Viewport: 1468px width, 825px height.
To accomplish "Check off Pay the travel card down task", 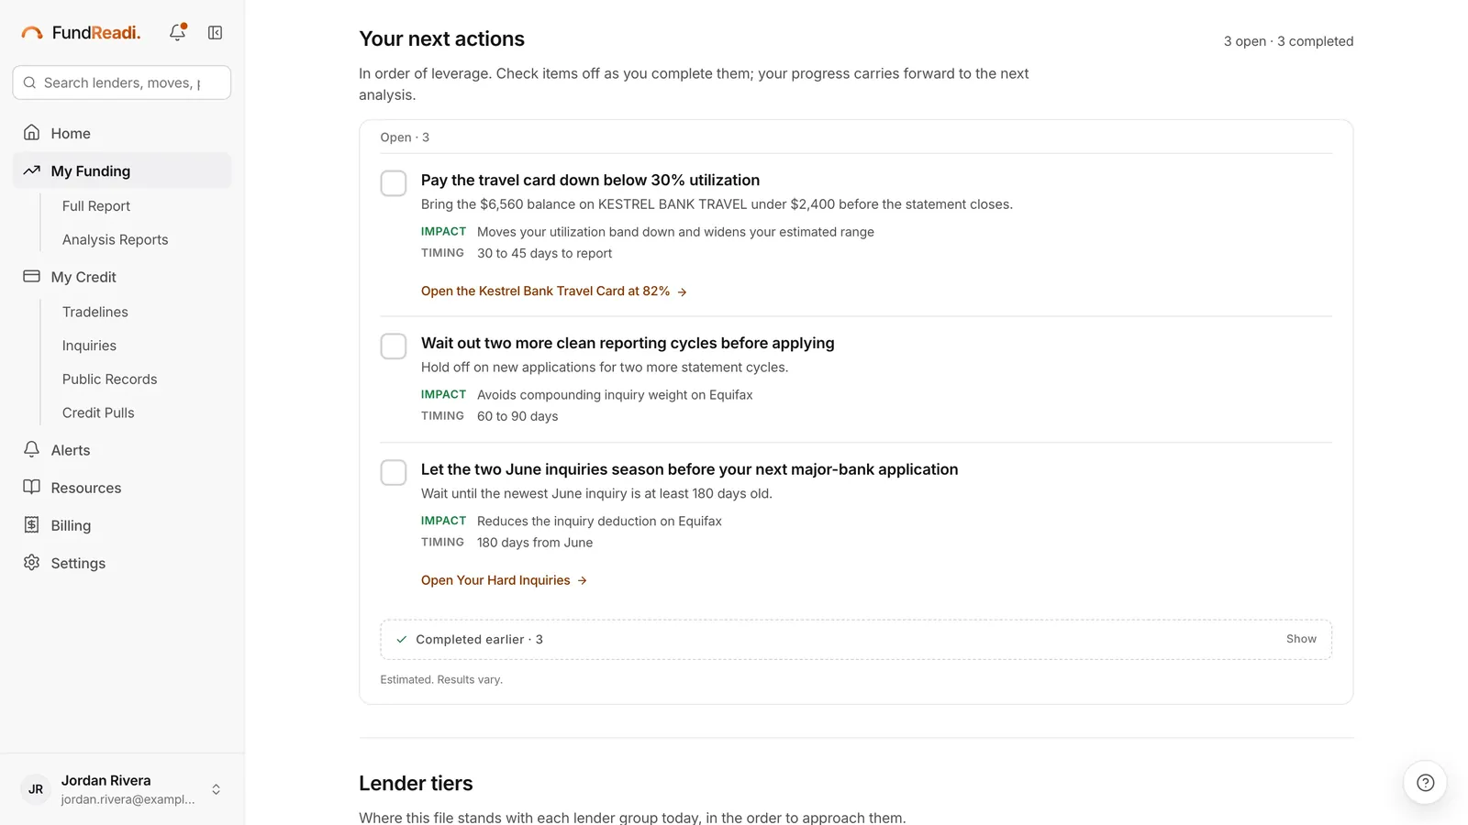I will coord(394,183).
